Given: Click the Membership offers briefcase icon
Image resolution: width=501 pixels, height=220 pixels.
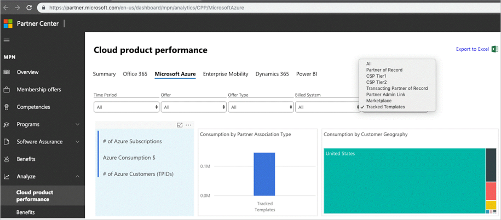Looking at the screenshot, I should coord(7,90).
